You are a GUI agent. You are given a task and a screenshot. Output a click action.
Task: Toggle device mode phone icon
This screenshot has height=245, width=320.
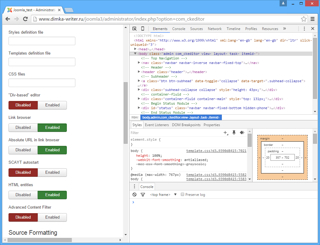pos(143,29)
